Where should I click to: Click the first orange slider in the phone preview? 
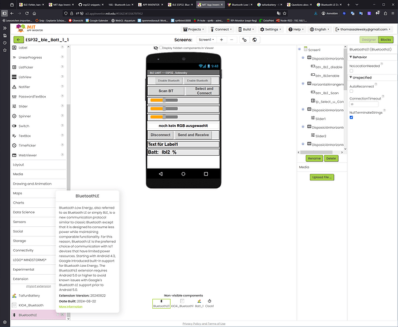[164, 100]
